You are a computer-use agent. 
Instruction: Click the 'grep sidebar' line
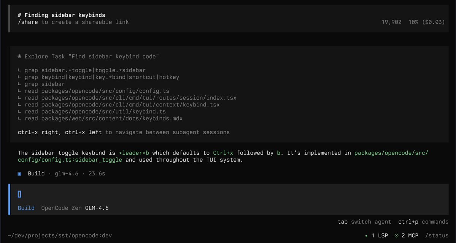(x=41, y=84)
